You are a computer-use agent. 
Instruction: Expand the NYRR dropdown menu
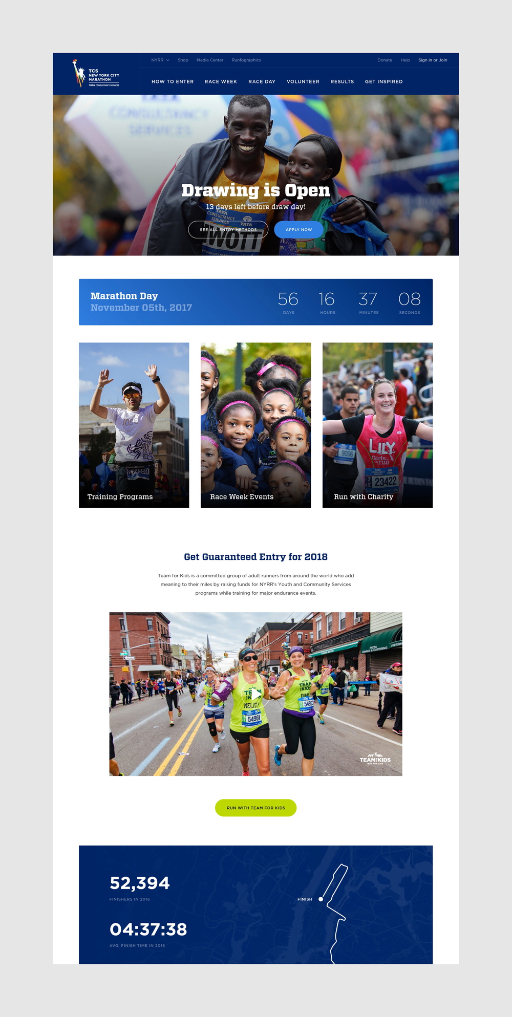160,60
